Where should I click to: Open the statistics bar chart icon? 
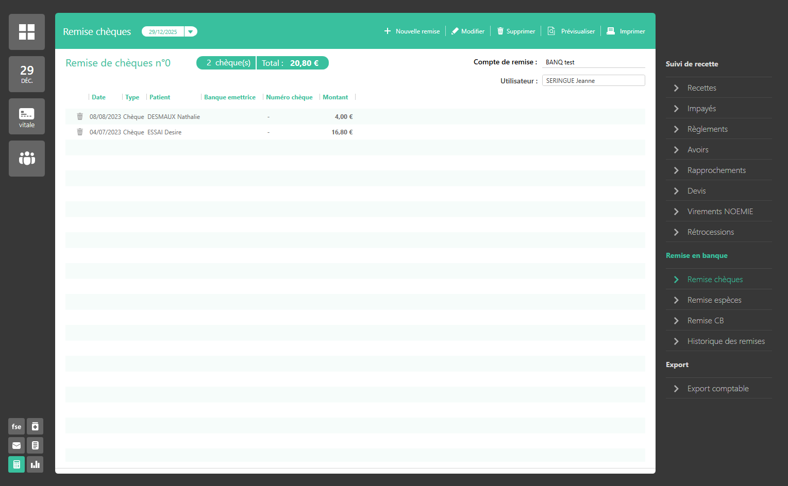(35, 464)
